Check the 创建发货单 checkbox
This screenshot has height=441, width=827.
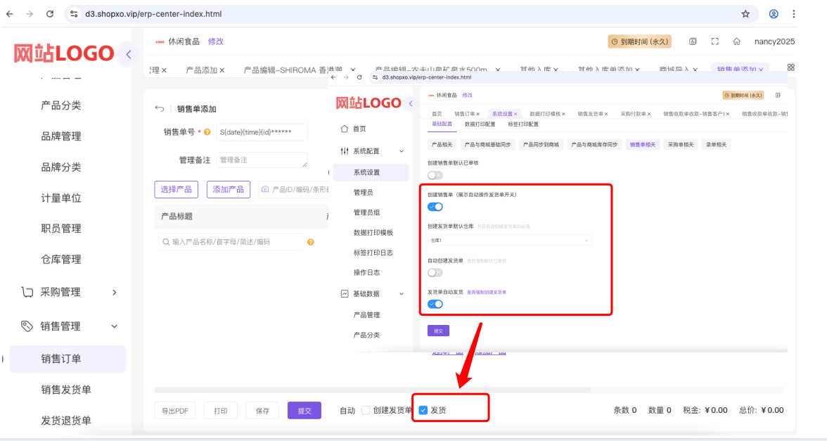pyautogui.click(x=366, y=411)
